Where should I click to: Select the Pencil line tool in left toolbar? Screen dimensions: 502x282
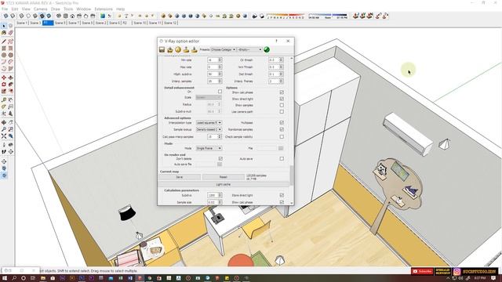(x=4, y=42)
